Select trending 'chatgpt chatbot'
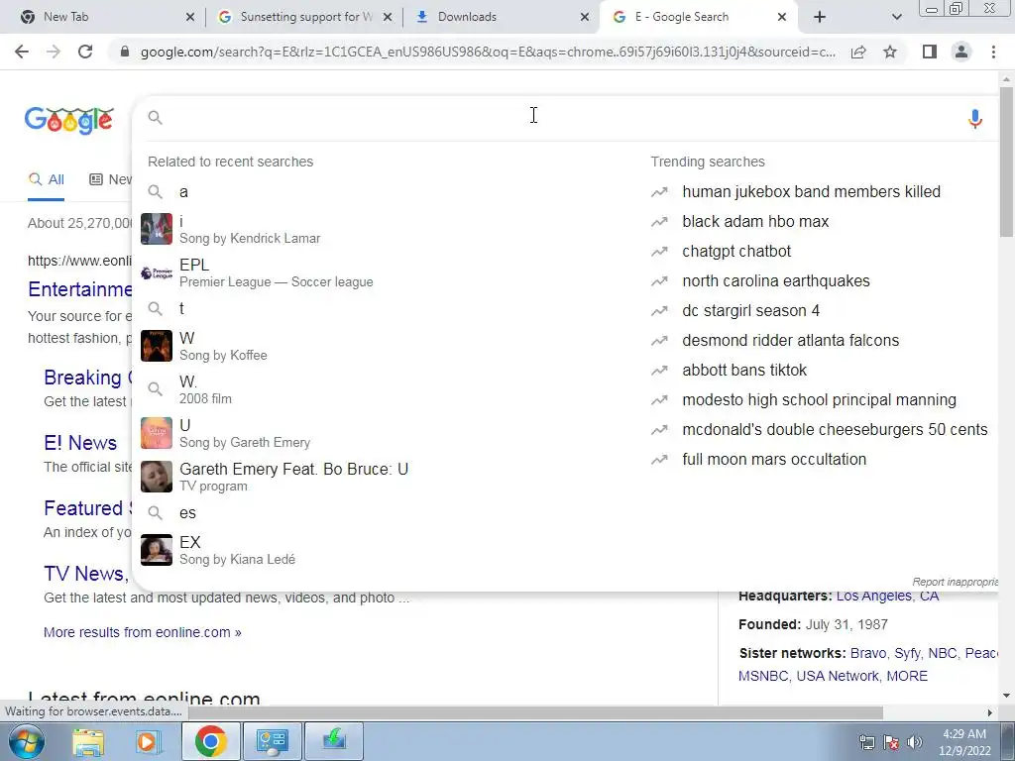Viewport: 1015px width, 761px height. pos(736,251)
